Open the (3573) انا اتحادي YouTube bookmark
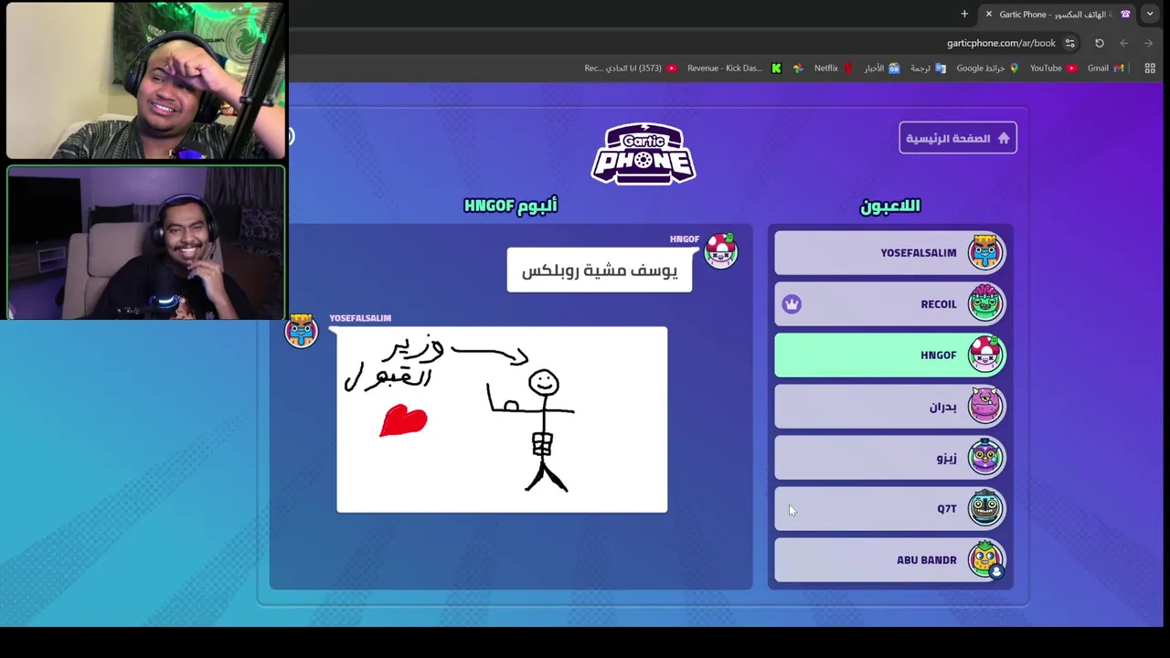 (x=630, y=68)
